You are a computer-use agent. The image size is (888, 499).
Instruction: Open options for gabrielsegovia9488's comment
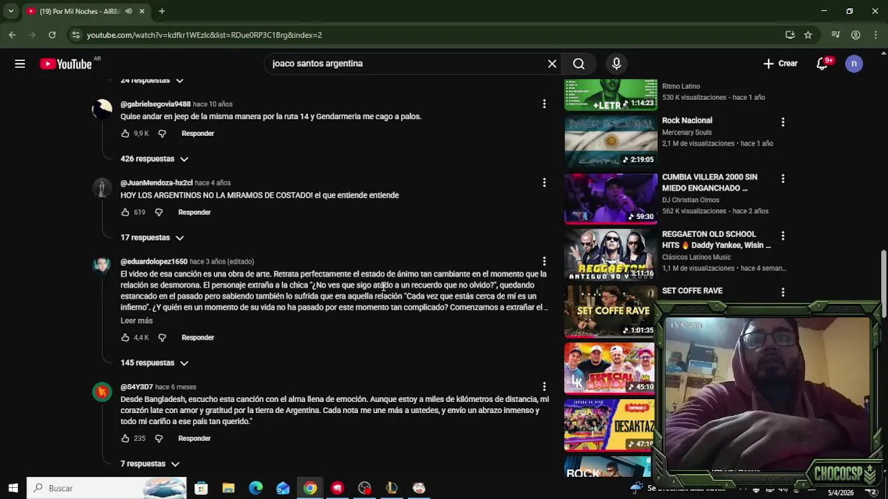coord(544,104)
